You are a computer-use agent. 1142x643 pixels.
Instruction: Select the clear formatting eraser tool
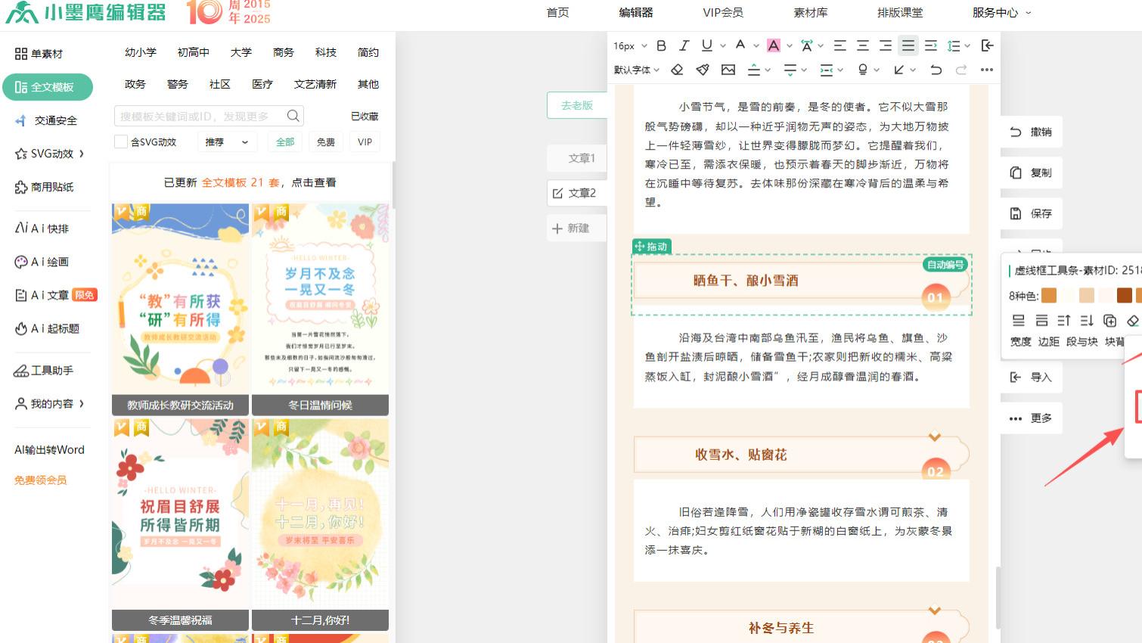(676, 70)
